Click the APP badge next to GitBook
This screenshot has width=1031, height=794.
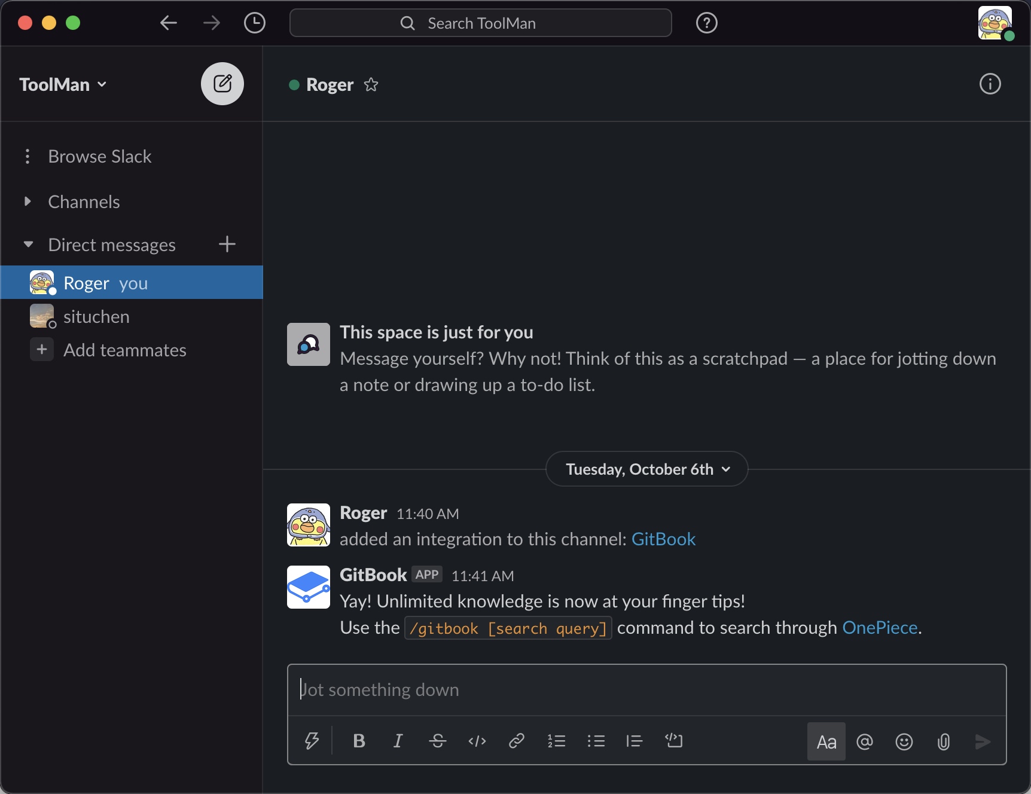(x=427, y=575)
